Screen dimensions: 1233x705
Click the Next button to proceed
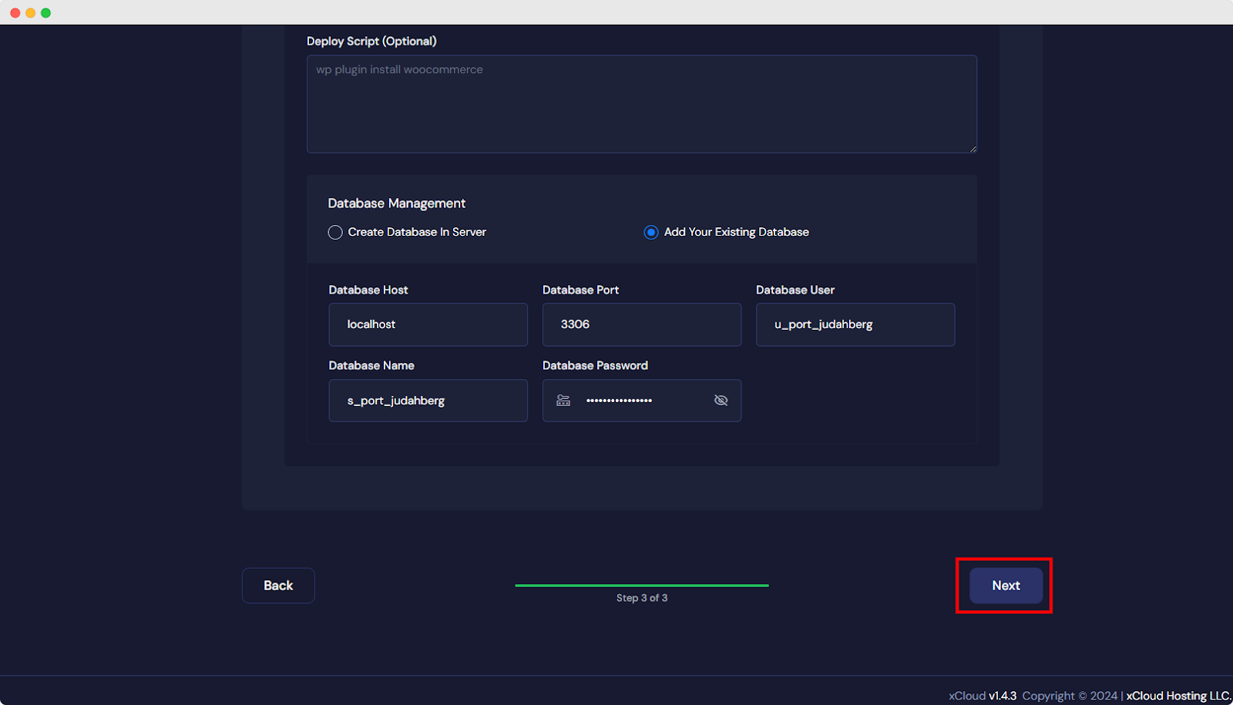(x=1004, y=586)
